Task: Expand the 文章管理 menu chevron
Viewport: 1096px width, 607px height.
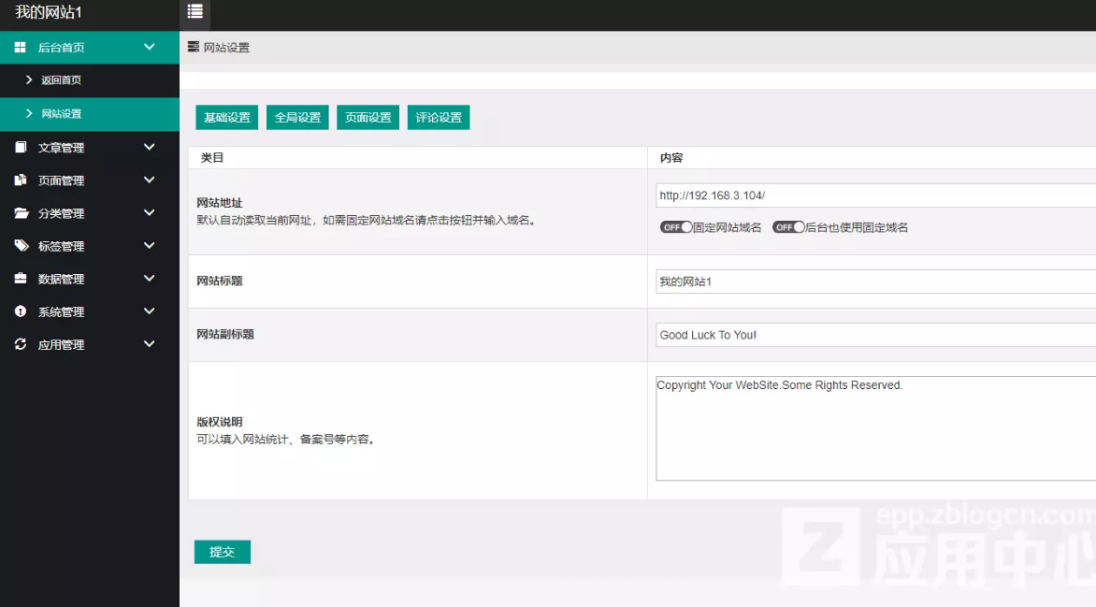Action: [x=150, y=147]
